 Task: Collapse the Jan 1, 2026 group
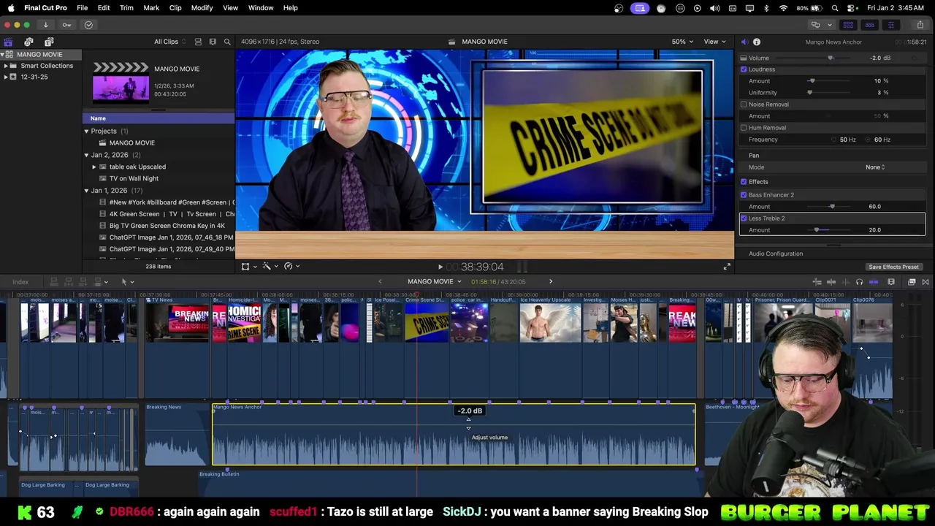86,191
